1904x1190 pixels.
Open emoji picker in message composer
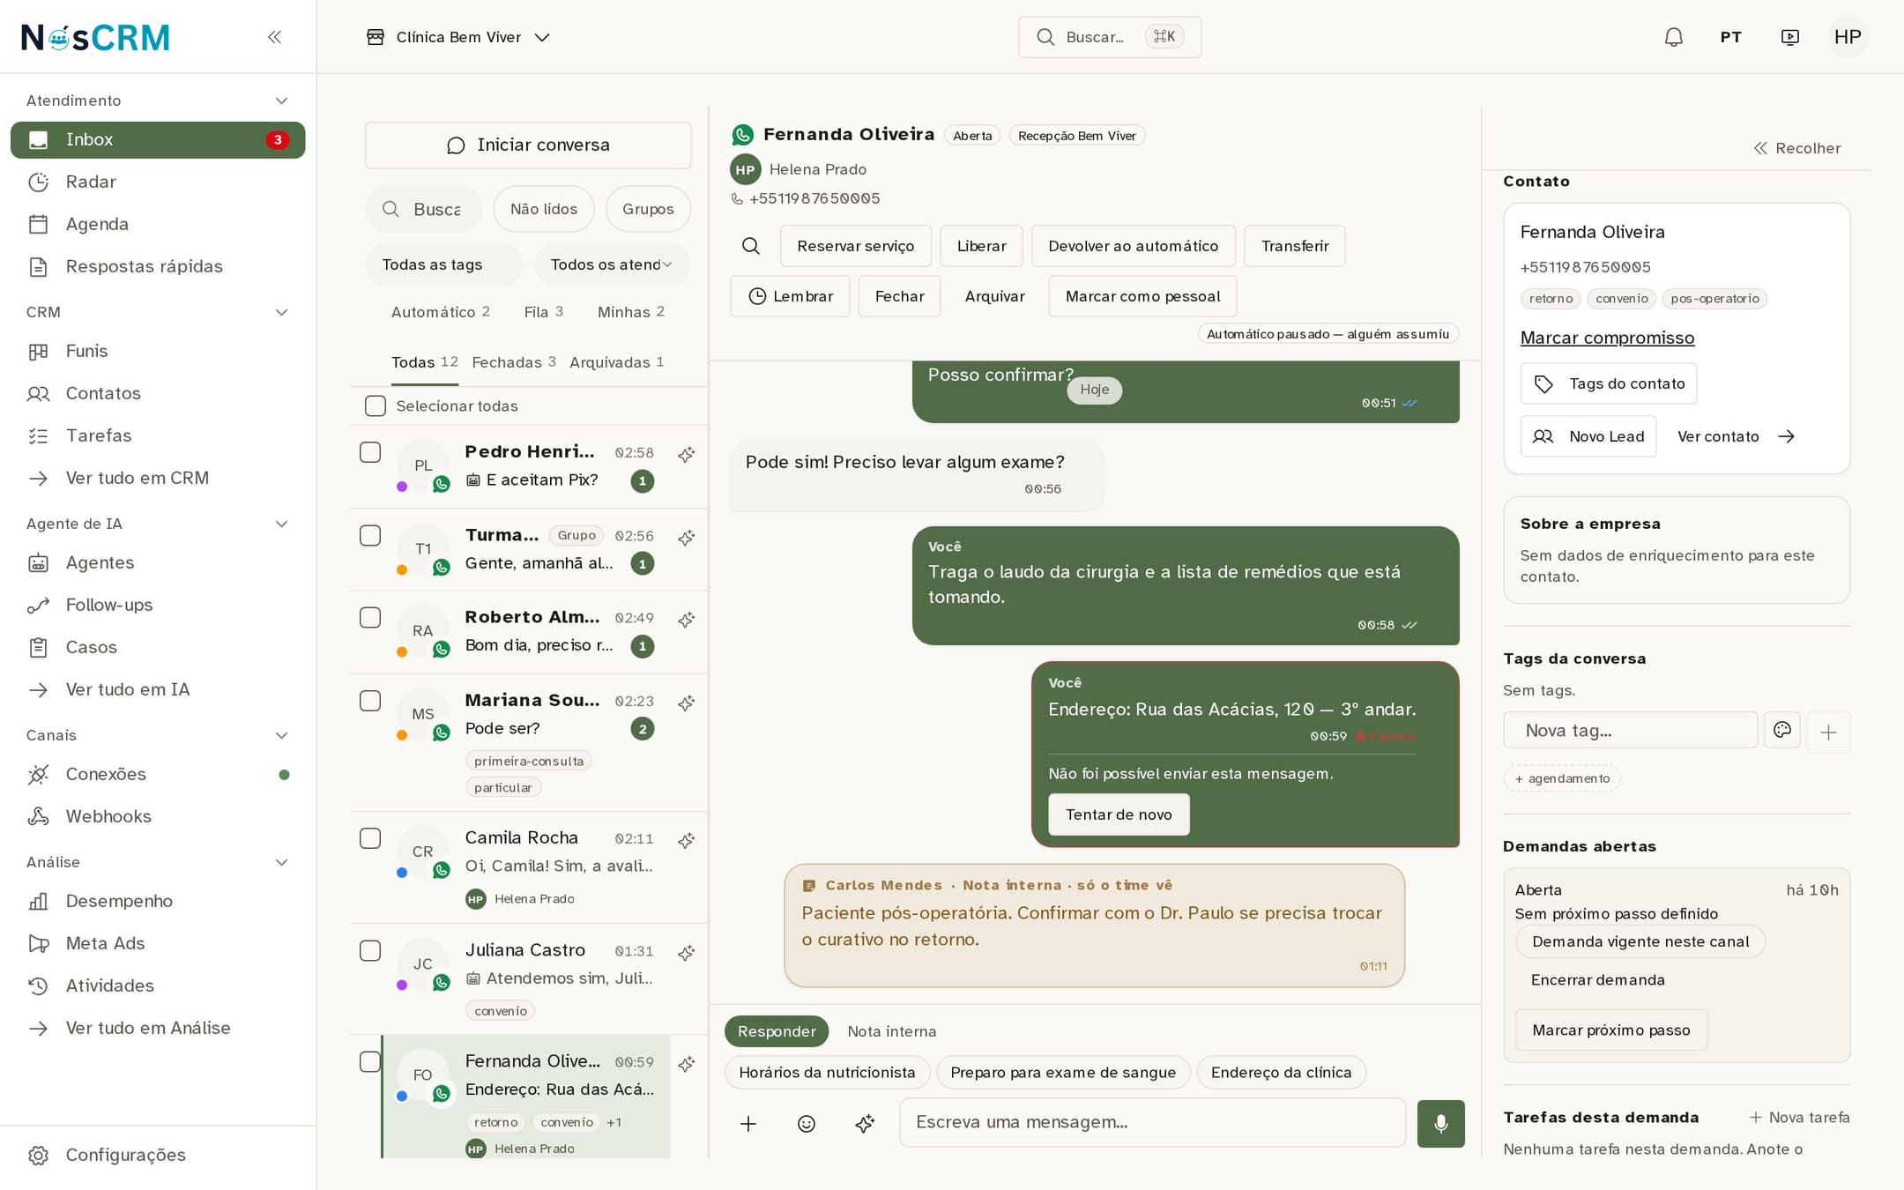[x=806, y=1123]
